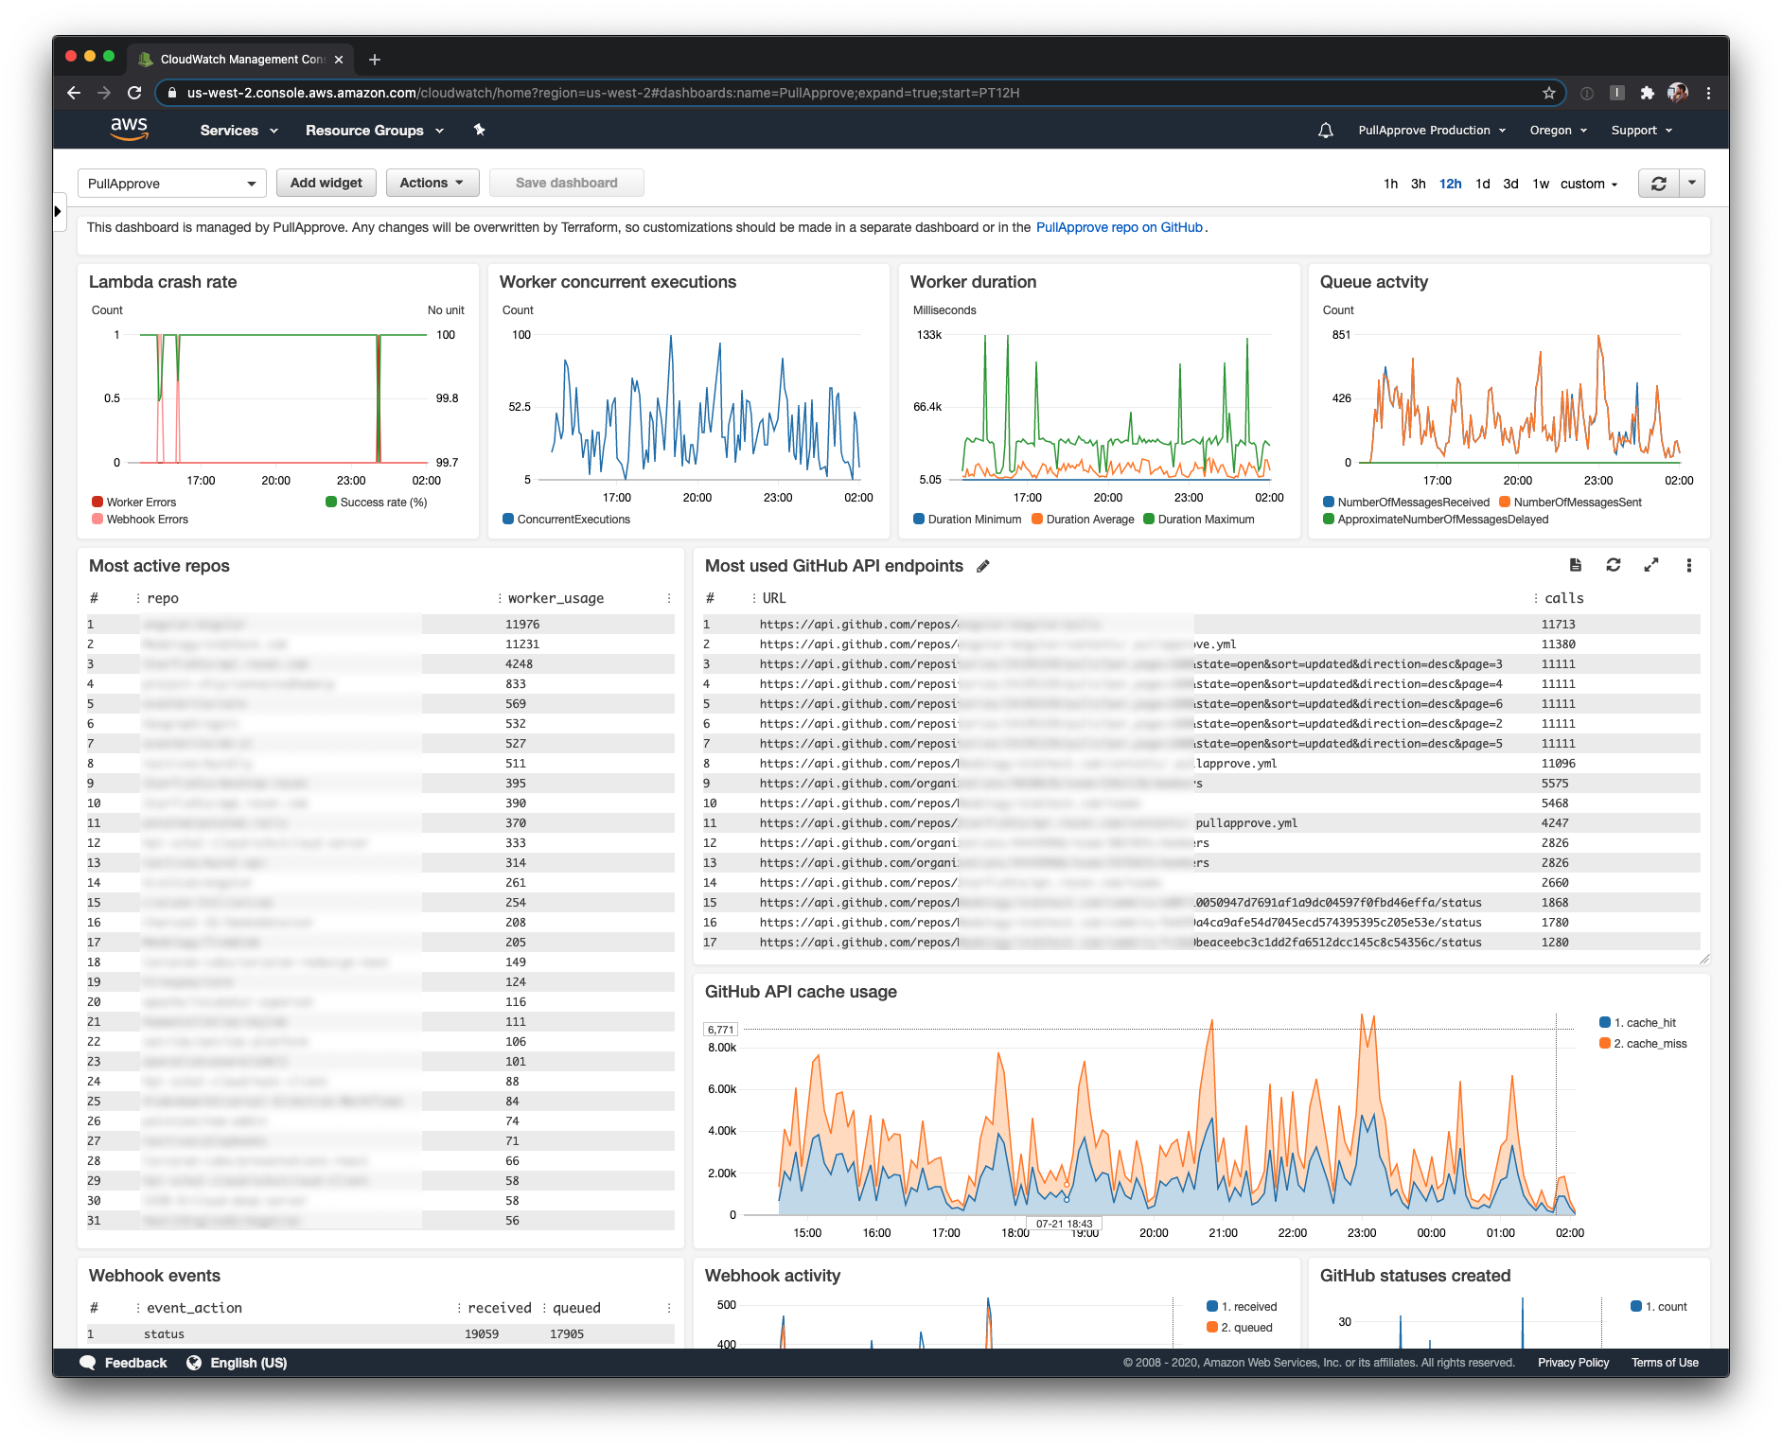Open the endpoints widget three-dot menu
This screenshot has width=1782, height=1447.
click(1689, 565)
